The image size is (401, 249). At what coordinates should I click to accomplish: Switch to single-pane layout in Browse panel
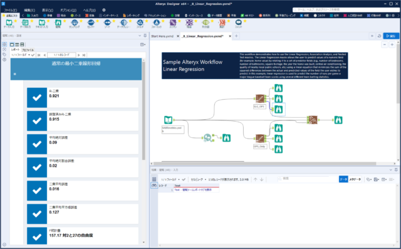coord(12,45)
